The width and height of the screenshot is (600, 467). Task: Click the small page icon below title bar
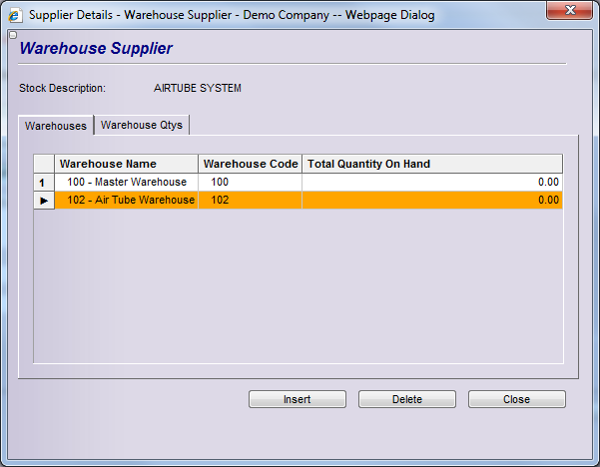pos(12,35)
